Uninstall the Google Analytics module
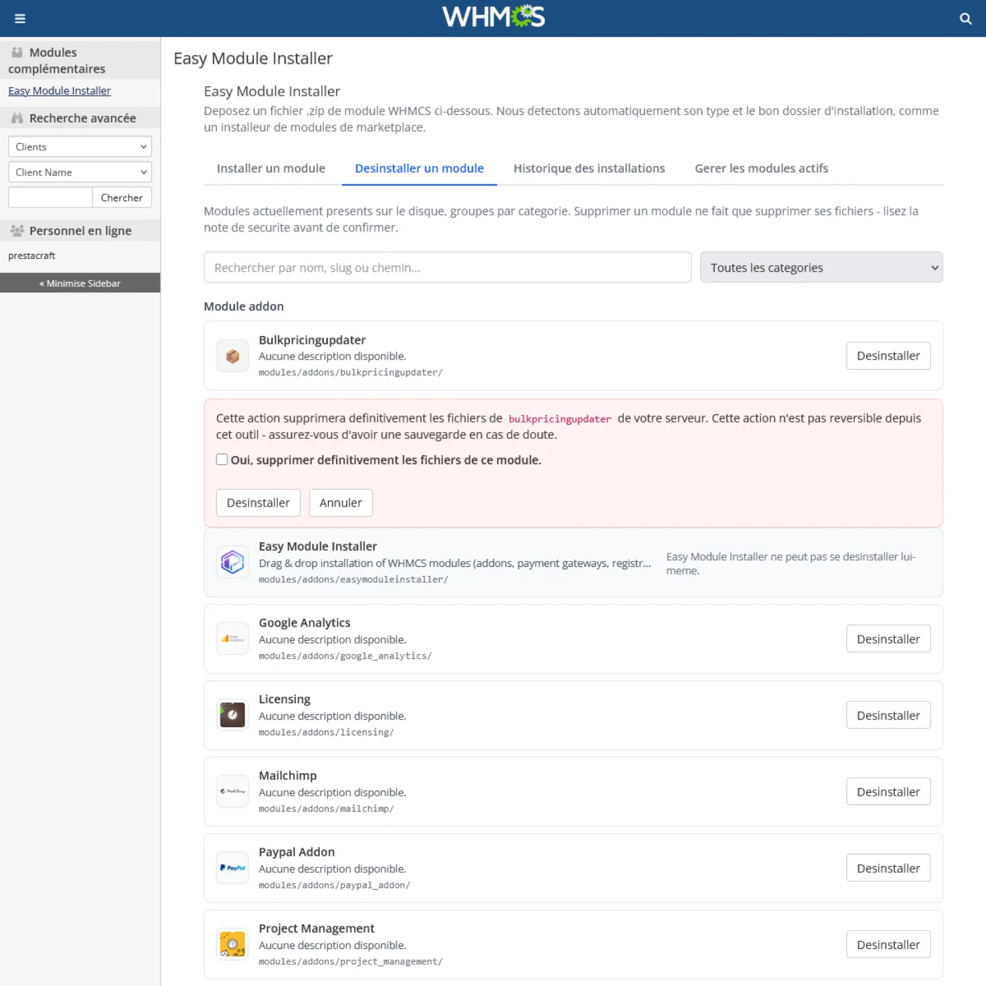986x986 pixels. click(x=888, y=639)
